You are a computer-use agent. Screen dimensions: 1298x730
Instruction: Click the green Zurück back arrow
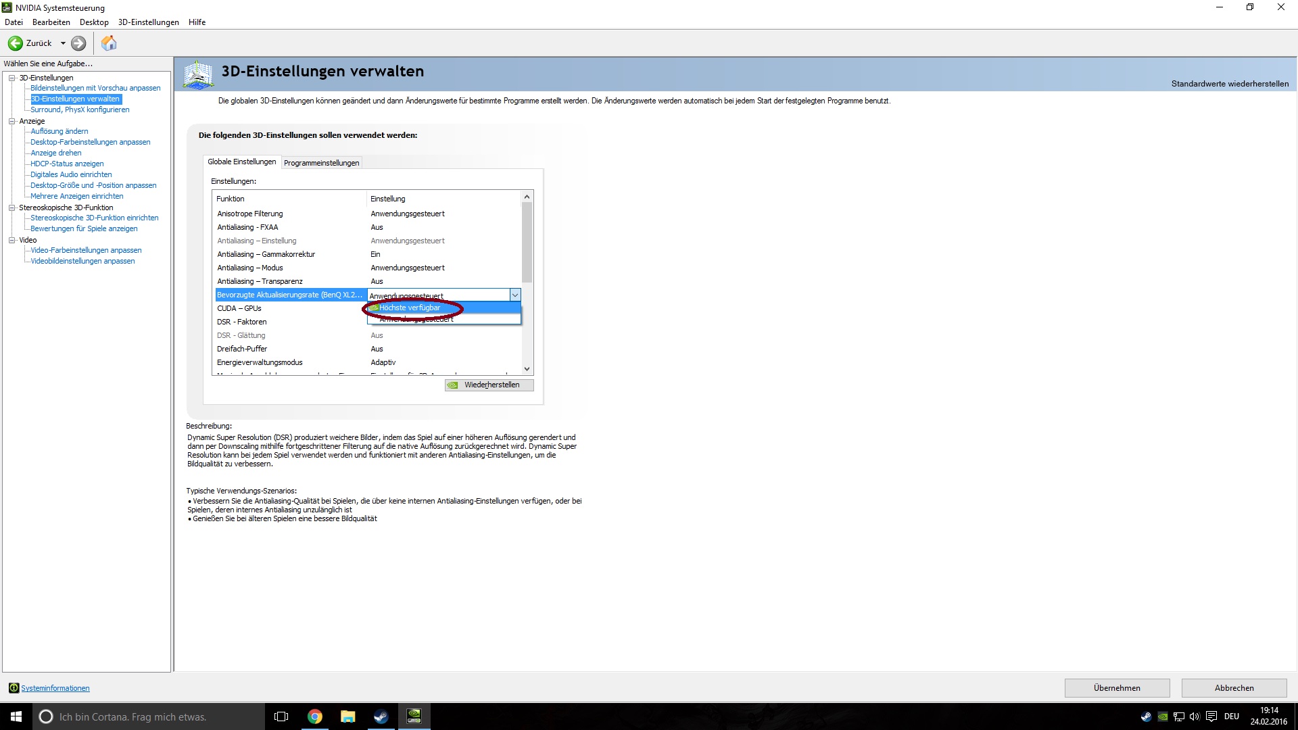[x=15, y=43]
